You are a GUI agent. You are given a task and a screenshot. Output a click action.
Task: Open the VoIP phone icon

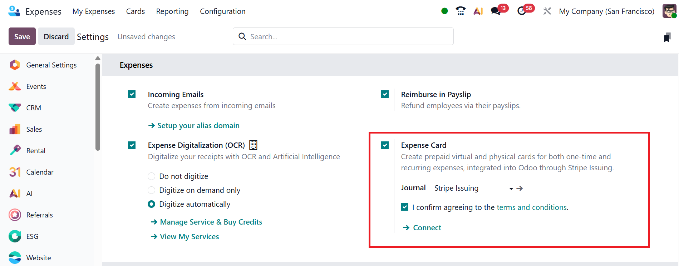point(461,11)
